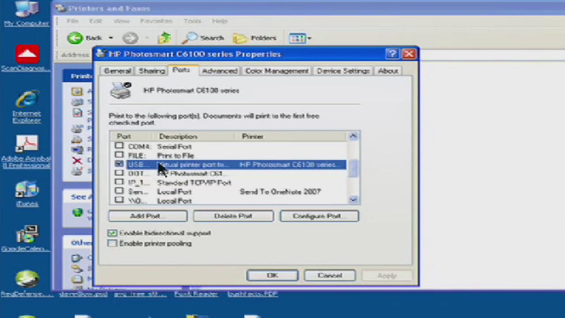The height and width of the screenshot is (318, 565).
Task: Open My Computer desktop icon
Action: click(26, 12)
